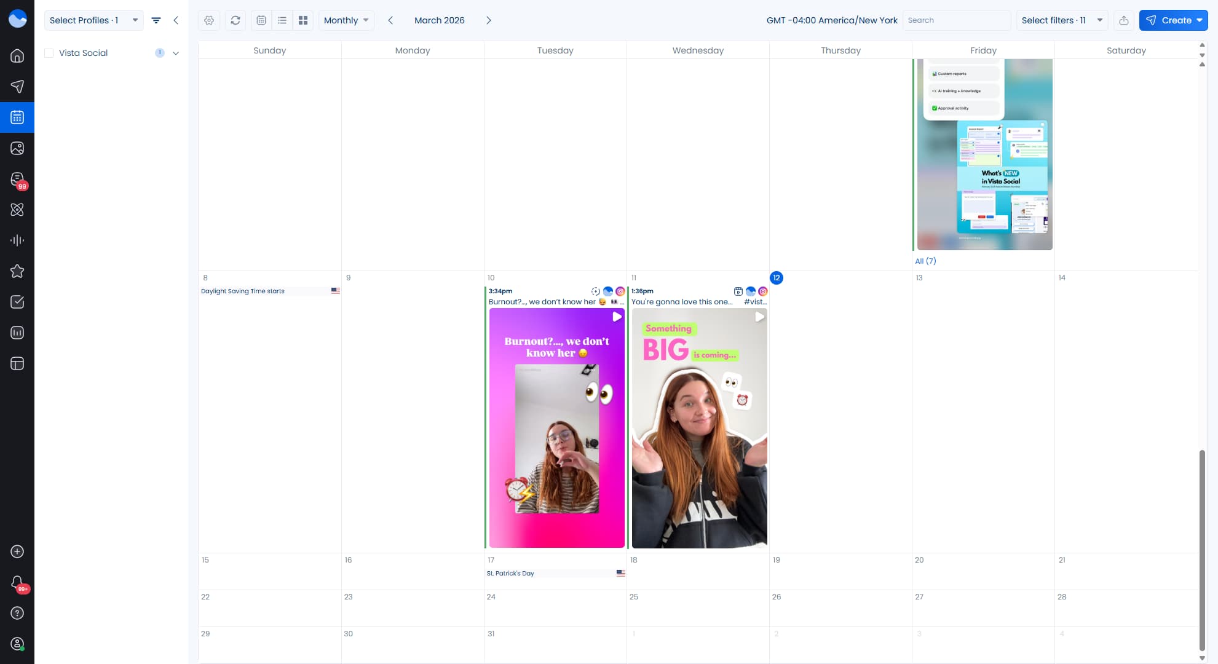
Task: Switch to list view of posts
Action: [282, 20]
